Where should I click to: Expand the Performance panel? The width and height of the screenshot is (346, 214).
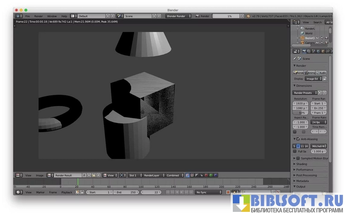[x=305, y=170]
